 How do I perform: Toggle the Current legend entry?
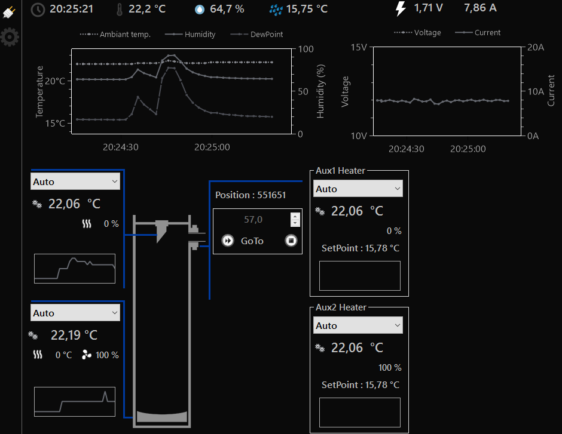pyautogui.click(x=478, y=33)
